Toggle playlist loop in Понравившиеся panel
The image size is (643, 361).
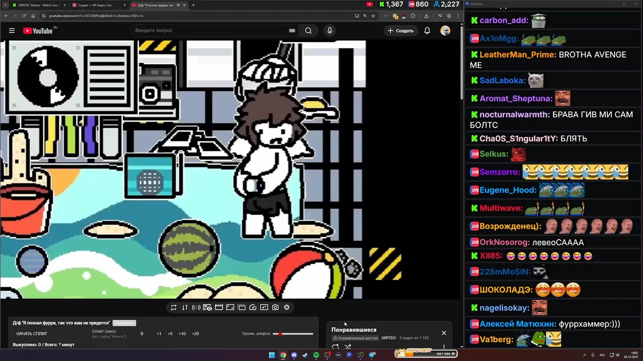pos(336,346)
